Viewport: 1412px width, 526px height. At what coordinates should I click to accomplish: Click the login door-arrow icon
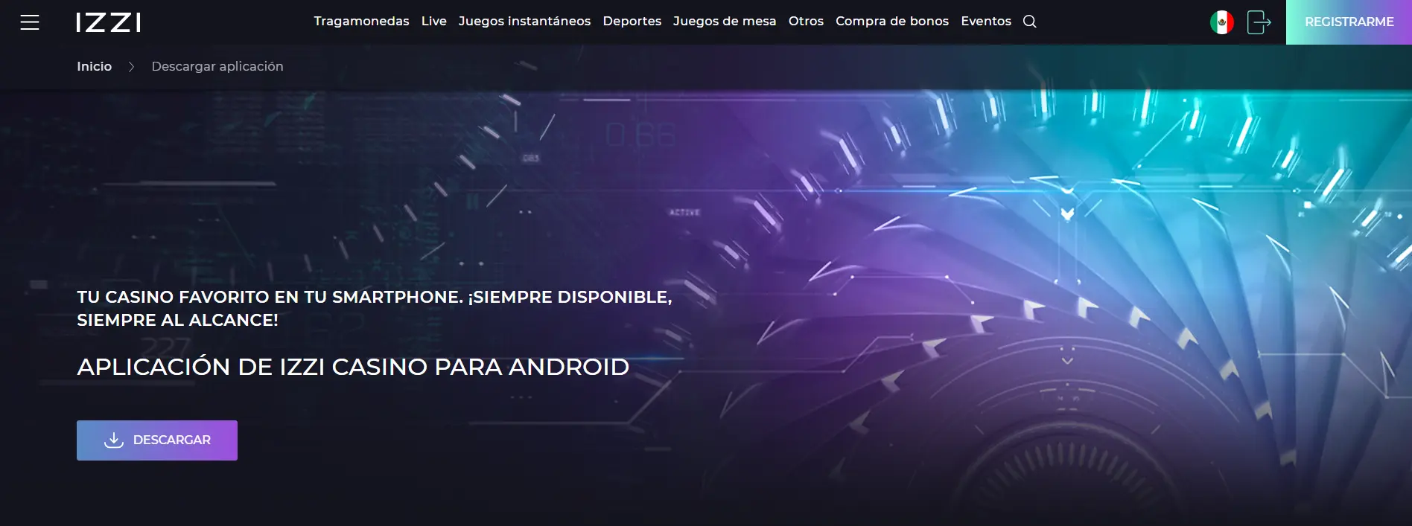[1259, 22]
